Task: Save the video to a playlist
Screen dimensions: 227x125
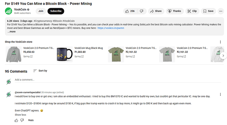Action: coord(208,11)
